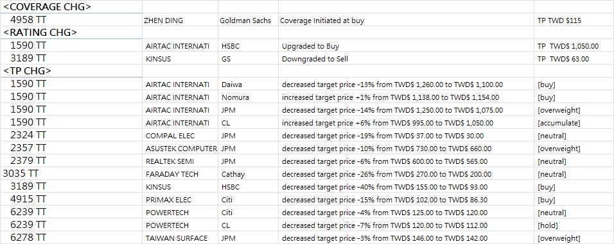Select the Cathay broker cell
614x244 pixels.
(248, 174)
